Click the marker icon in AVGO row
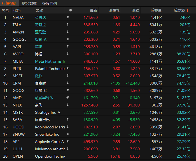This screenshot has width=196, height=161. 68,54
